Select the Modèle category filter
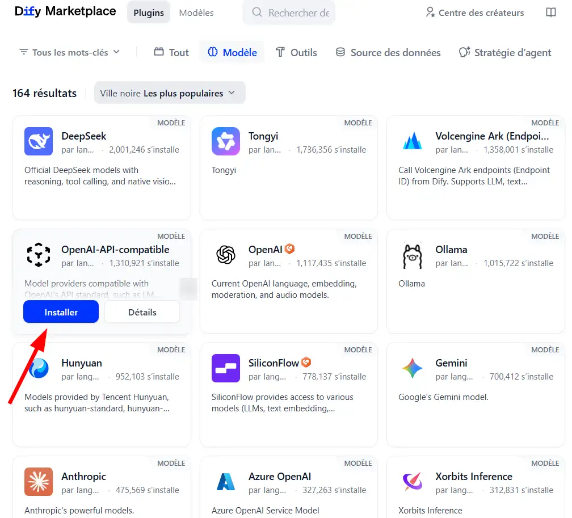The width and height of the screenshot is (572, 518). click(x=233, y=52)
